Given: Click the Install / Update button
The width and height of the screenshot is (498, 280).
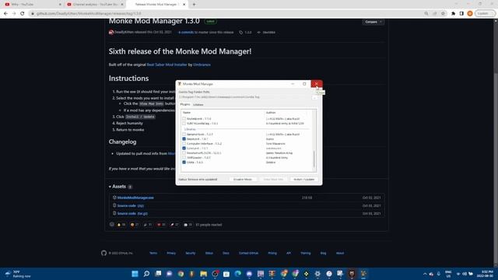Looking at the screenshot, I should [x=304, y=180].
